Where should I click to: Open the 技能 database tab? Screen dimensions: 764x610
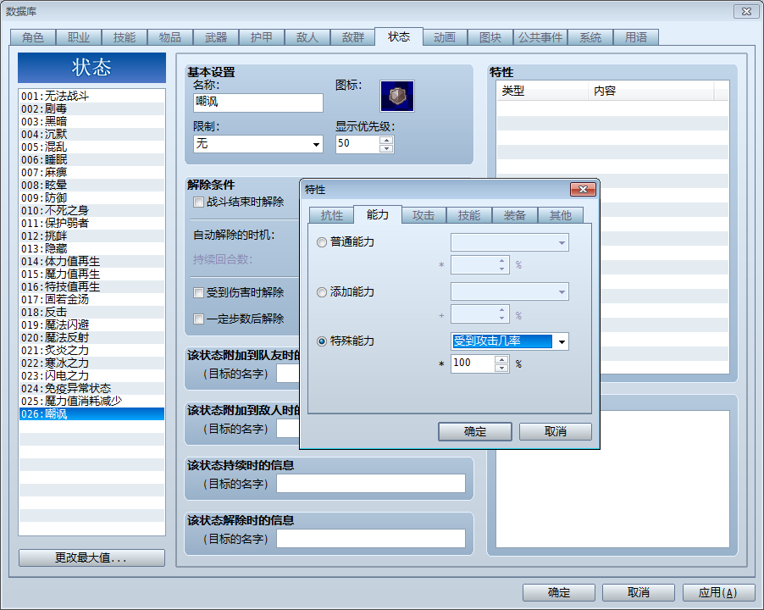pos(125,37)
